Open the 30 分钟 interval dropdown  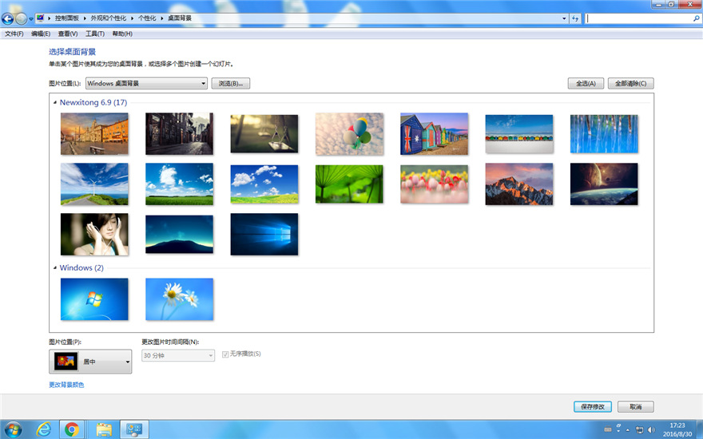178,356
